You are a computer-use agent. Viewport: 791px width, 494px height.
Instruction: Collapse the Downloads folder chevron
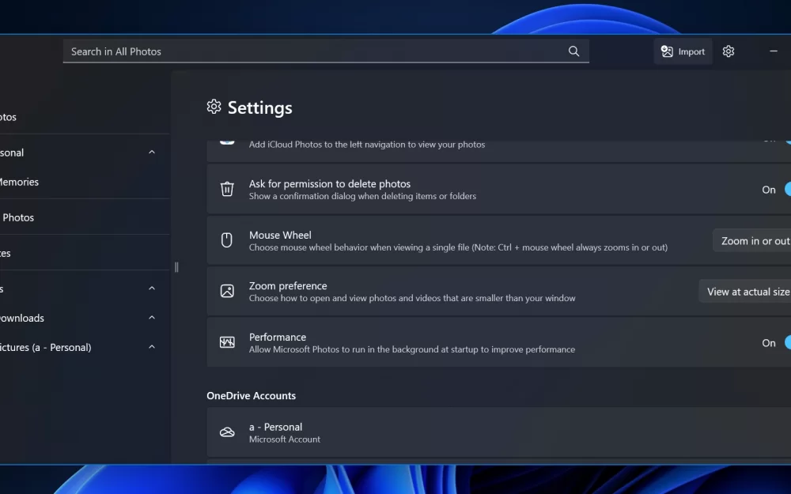click(152, 318)
